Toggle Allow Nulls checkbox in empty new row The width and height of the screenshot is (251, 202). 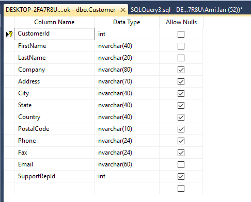tap(181, 188)
